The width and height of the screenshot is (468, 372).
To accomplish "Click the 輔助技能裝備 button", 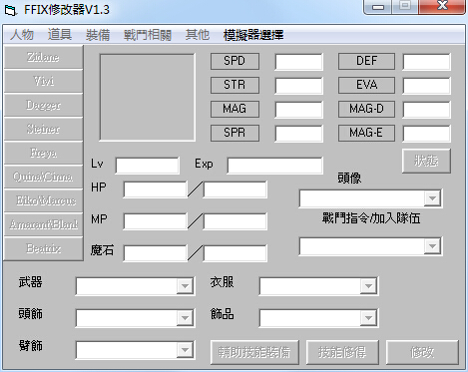I will point(254,352).
